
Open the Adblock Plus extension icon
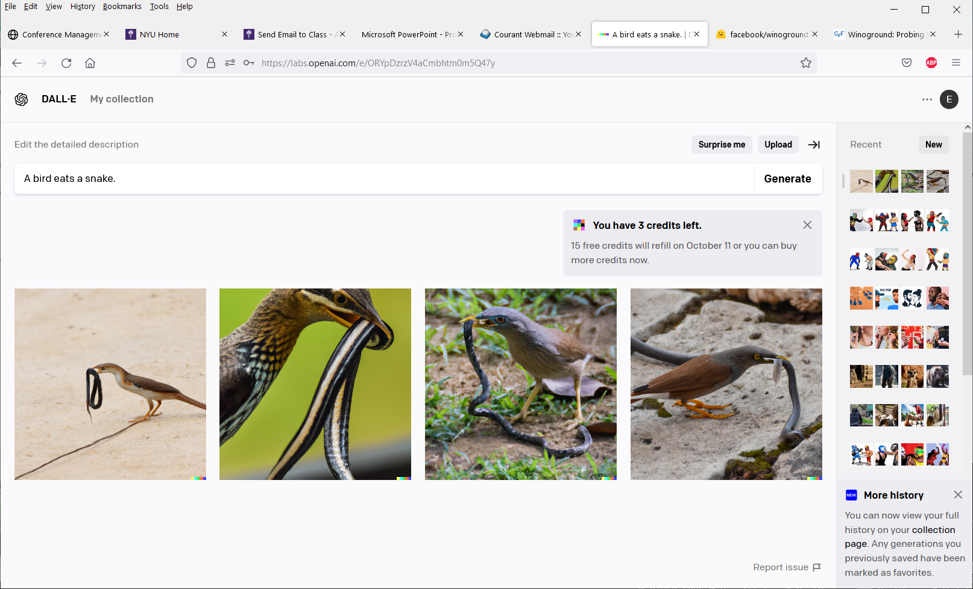click(931, 63)
